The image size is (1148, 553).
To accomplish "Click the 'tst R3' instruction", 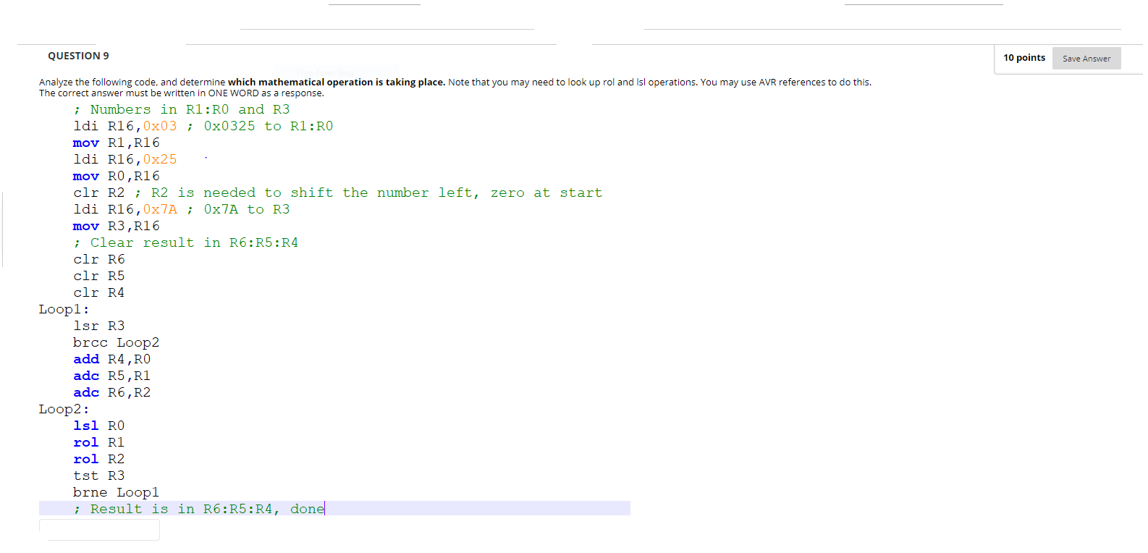I will pos(98,476).
